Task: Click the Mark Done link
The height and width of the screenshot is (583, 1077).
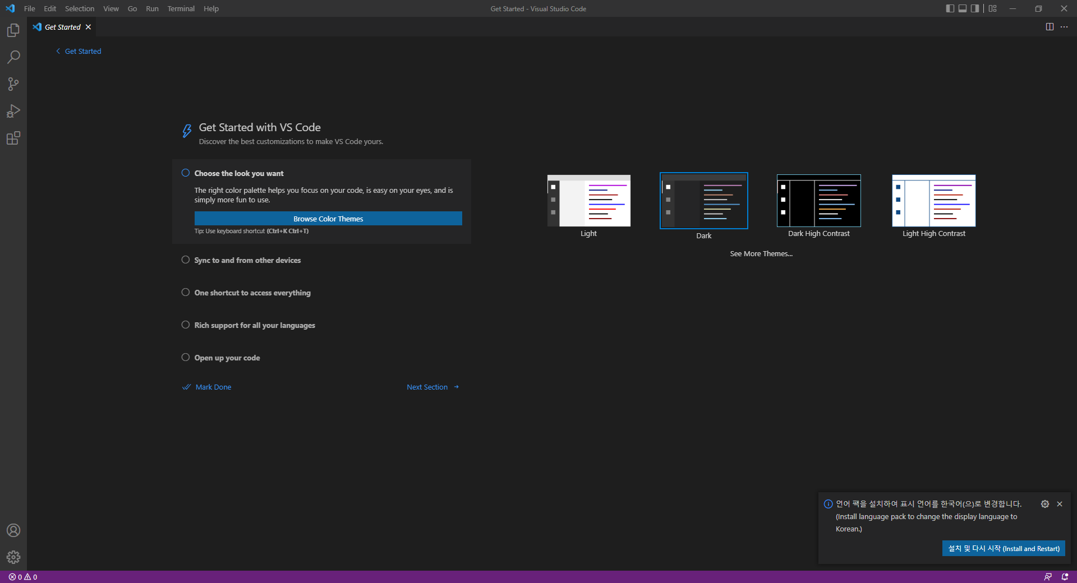Action: pos(213,387)
